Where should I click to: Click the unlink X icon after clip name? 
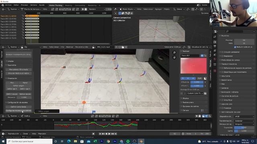click(126, 47)
